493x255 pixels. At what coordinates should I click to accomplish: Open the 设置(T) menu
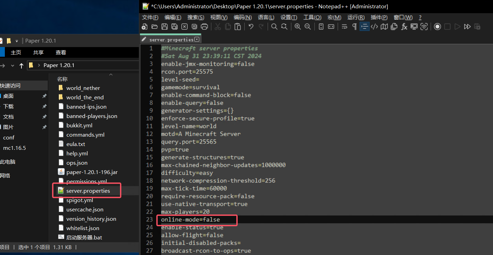(x=289, y=17)
